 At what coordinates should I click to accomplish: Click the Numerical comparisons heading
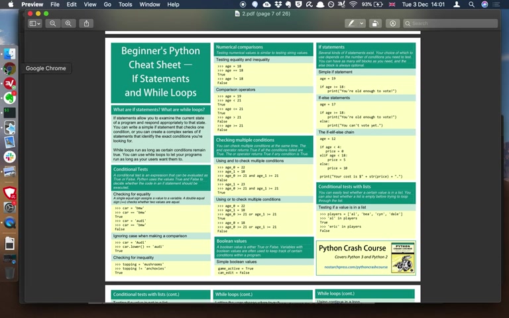pos(239,47)
